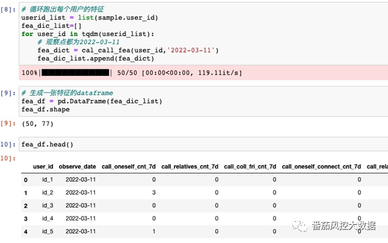
Task: Click the user_id column header
Action: click(43, 167)
